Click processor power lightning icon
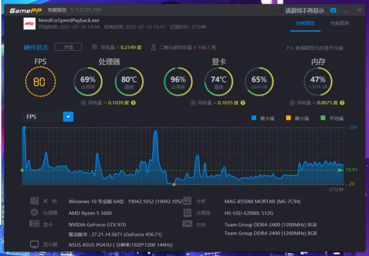This screenshot has height=256, width=369. coord(83,103)
